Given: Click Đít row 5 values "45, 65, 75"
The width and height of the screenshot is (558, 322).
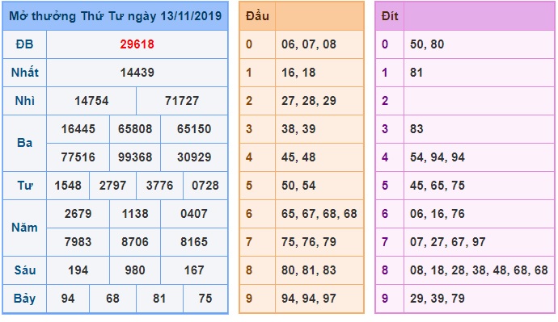Looking at the screenshot, I should click(438, 186).
